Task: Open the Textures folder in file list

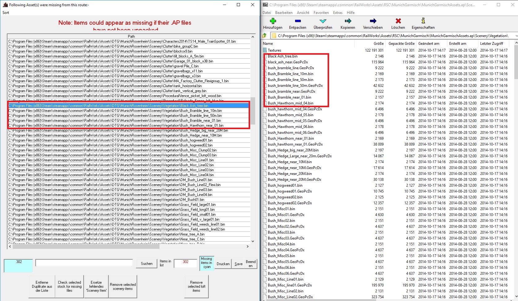Action: 274,50
